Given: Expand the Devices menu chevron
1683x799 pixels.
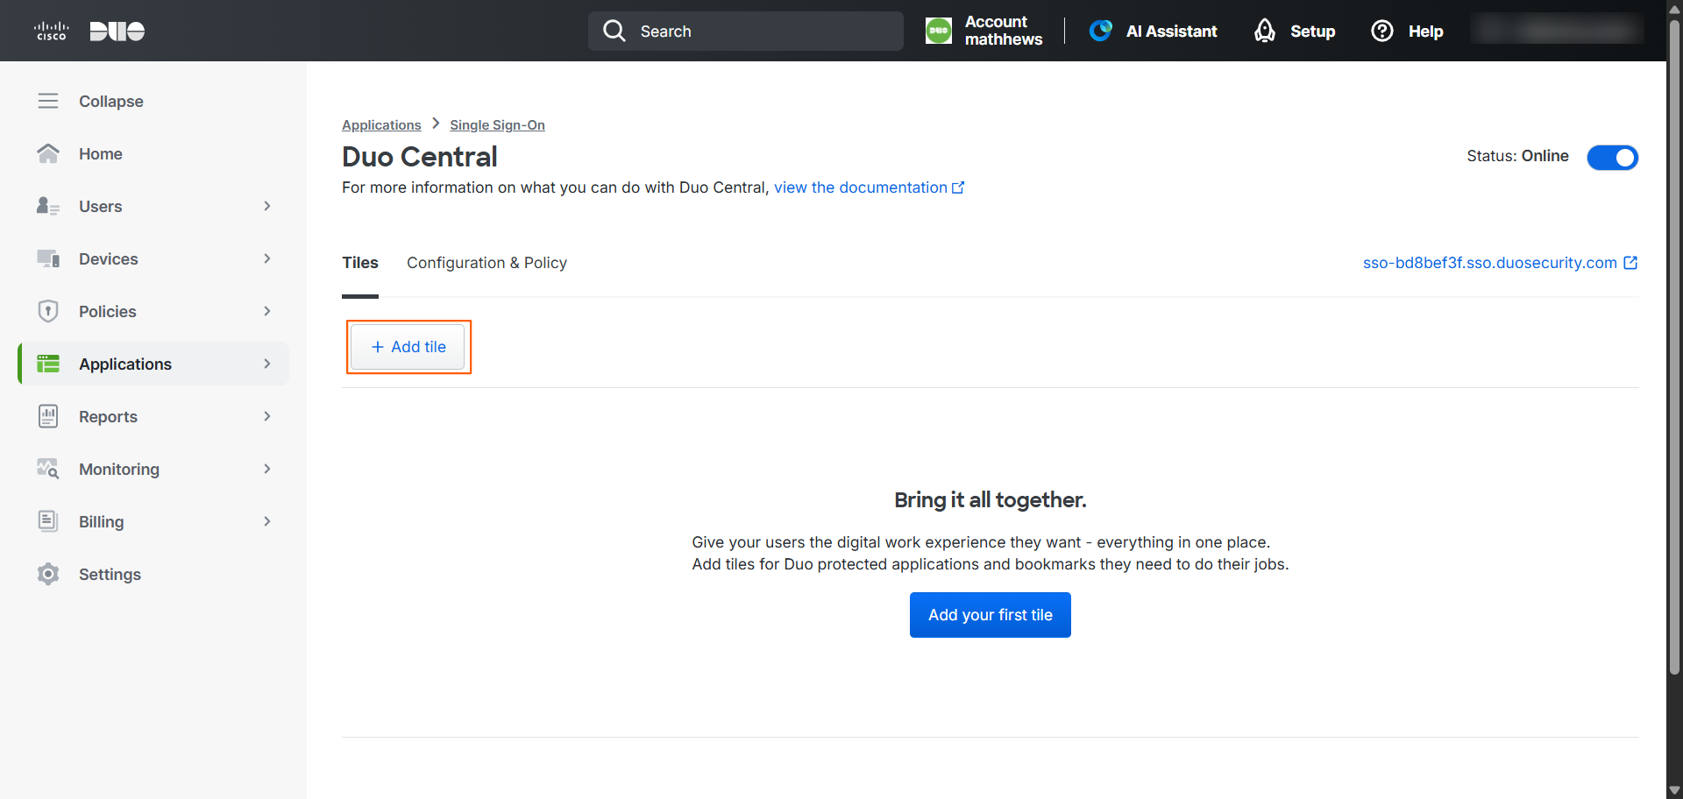Looking at the screenshot, I should [267, 258].
